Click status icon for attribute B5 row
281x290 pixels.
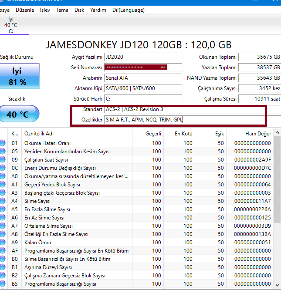coord(3,284)
